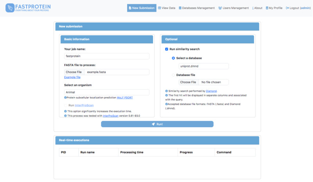Click the View Data table icon
The width and height of the screenshot is (313, 182).
pyautogui.click(x=160, y=8)
